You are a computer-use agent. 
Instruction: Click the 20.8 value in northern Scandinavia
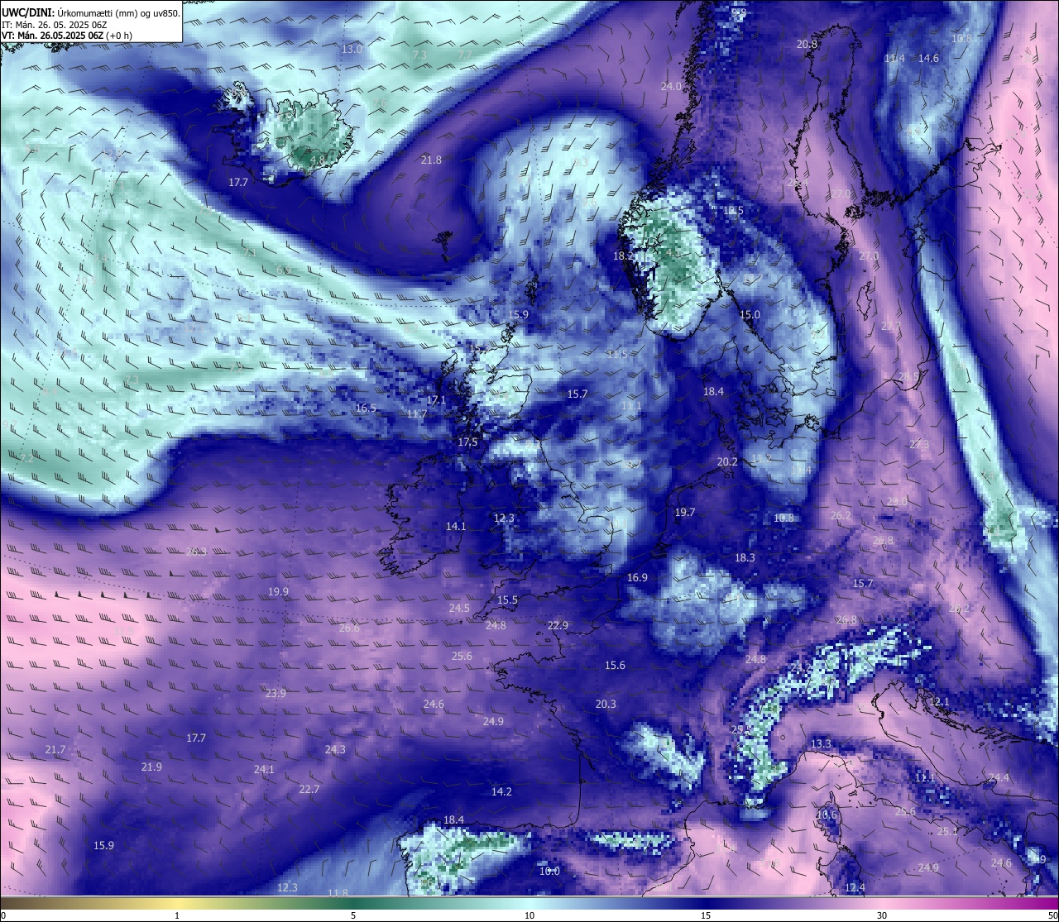807,44
